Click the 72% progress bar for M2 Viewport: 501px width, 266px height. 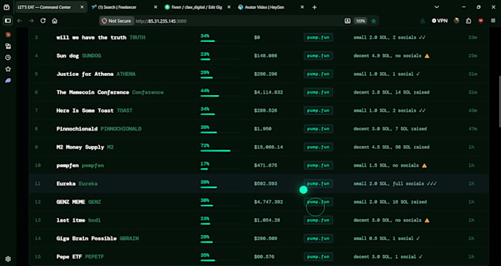pyautogui.click(x=221, y=150)
